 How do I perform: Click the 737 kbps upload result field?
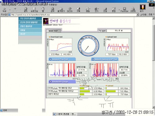pos(112,54)
